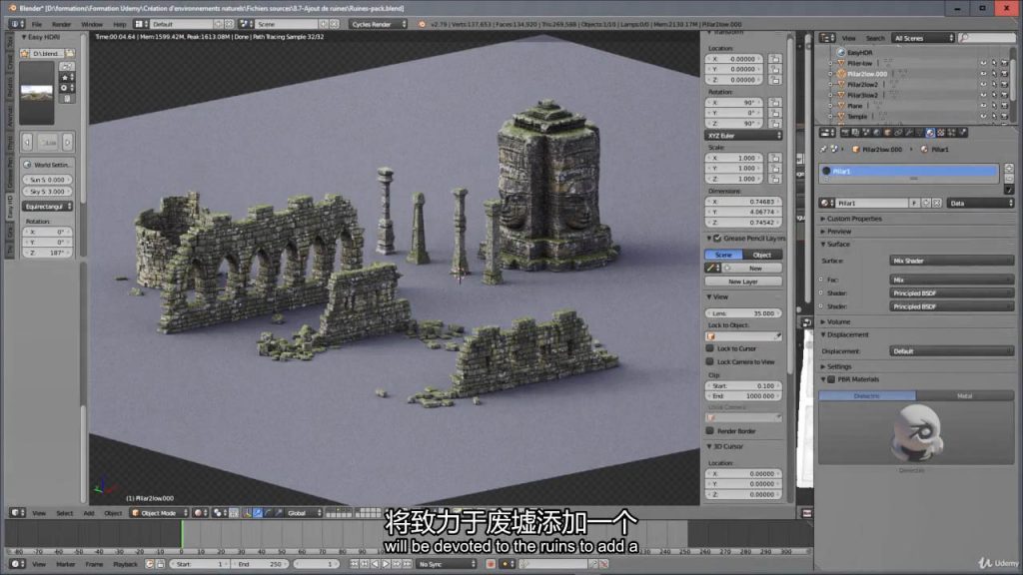Expand the Custom Properties panel
The width and height of the screenshot is (1023, 575).
click(x=854, y=219)
